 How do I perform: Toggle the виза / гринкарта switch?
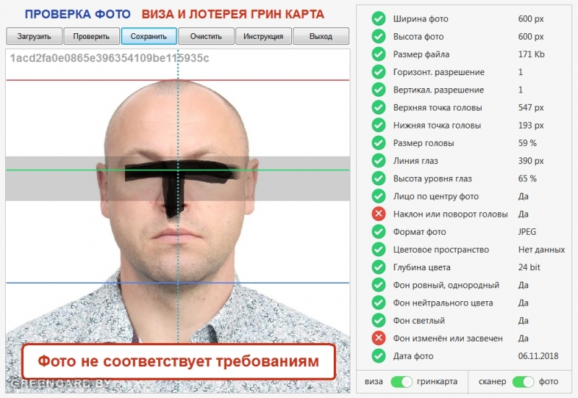click(402, 382)
